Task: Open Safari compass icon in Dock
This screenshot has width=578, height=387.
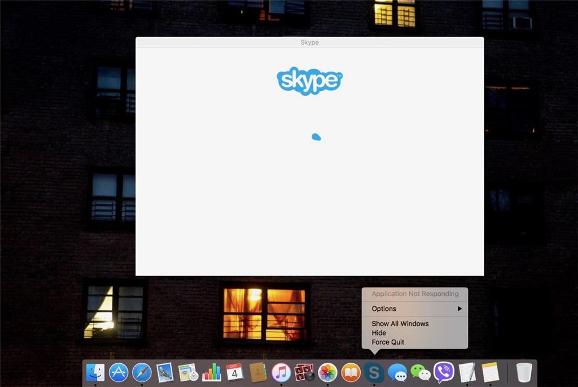Action: (x=142, y=372)
